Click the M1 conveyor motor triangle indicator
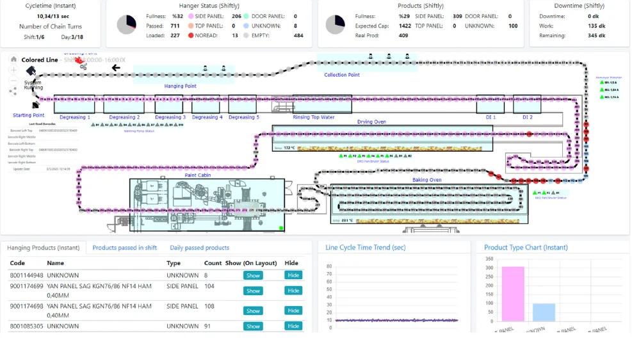The height and width of the screenshot is (363, 632). pos(602,83)
